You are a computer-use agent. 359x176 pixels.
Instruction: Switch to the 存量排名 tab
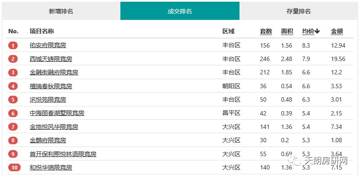298,11
